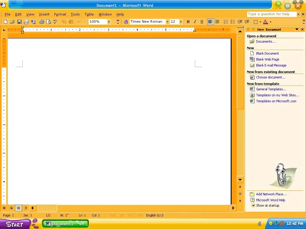306x229 pixels.
Task: Click the Document1 taskbar button
Action: [x=65, y=224]
